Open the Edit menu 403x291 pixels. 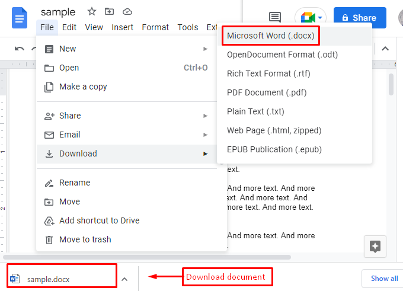coord(69,27)
